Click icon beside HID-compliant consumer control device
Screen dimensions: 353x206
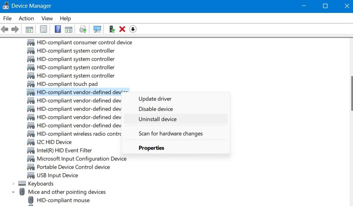[x=31, y=42]
